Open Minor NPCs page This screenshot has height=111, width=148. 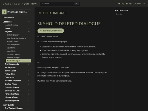pyautogui.click(x=11, y=51)
